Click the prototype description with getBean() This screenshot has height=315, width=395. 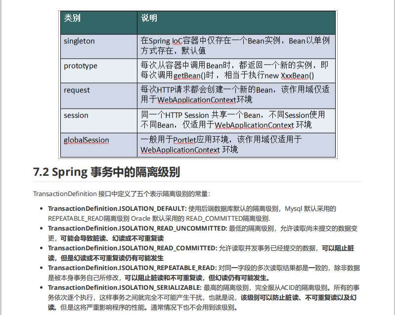(x=236, y=71)
